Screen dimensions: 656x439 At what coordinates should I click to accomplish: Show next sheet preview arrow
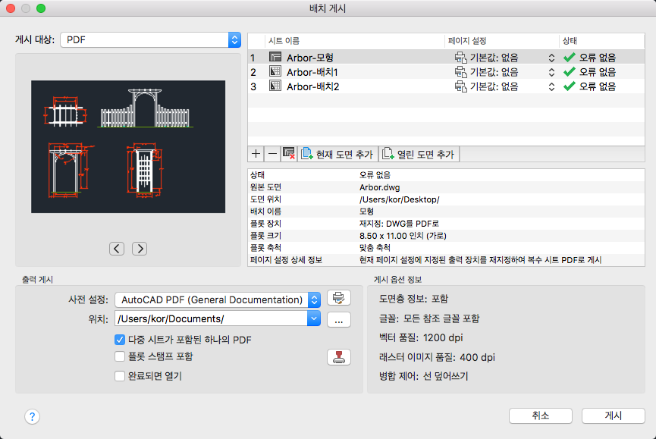[140, 249]
